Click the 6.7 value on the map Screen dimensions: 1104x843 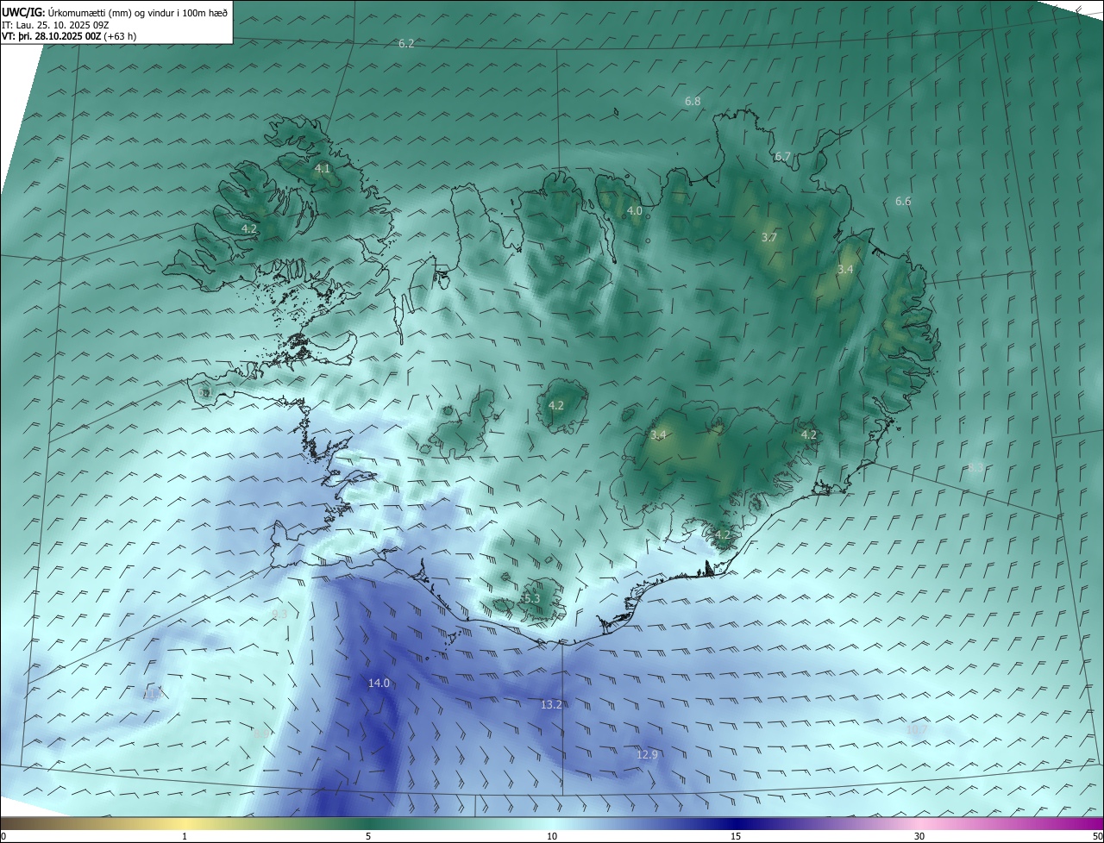[782, 156]
